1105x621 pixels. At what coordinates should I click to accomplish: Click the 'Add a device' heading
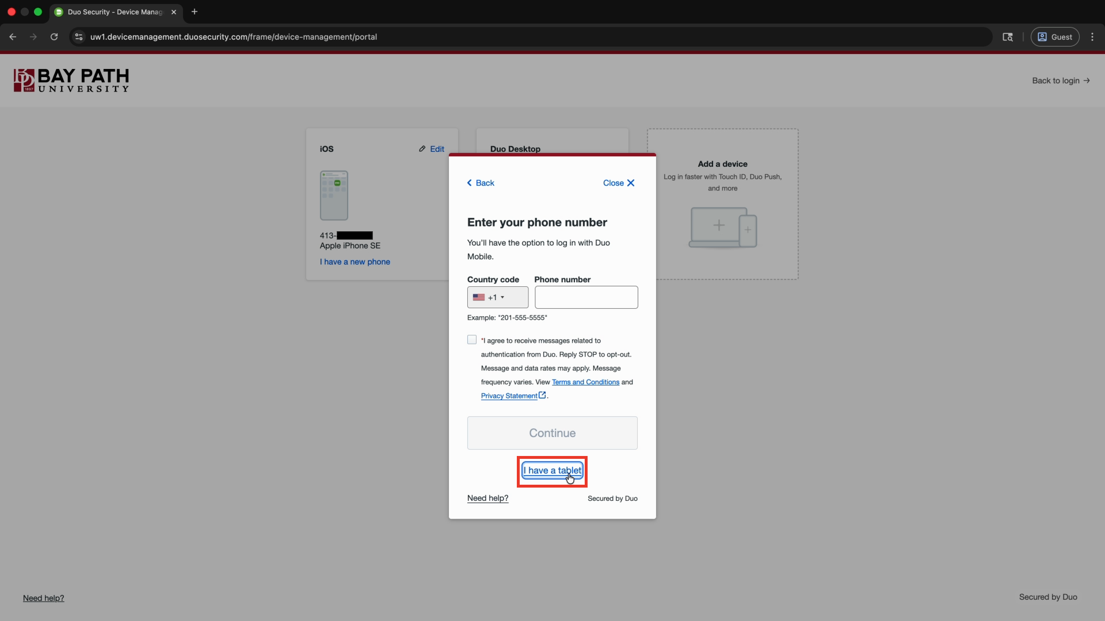[x=723, y=164]
